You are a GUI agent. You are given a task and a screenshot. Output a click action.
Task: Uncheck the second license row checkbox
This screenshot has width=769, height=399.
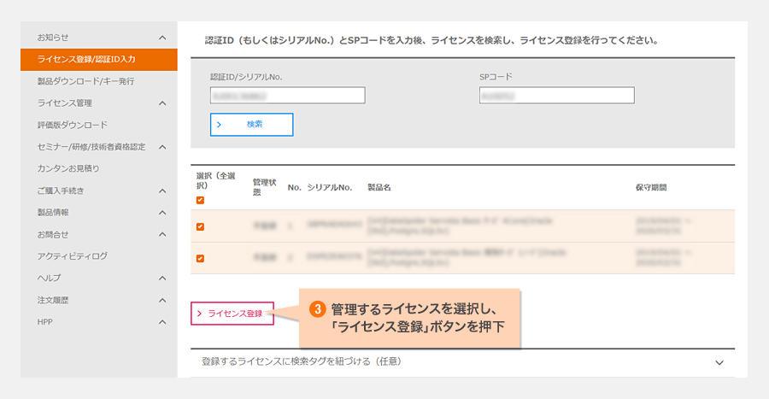point(200,258)
